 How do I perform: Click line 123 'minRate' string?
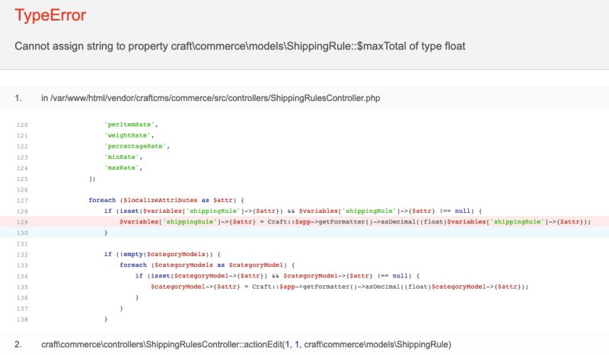pos(123,157)
